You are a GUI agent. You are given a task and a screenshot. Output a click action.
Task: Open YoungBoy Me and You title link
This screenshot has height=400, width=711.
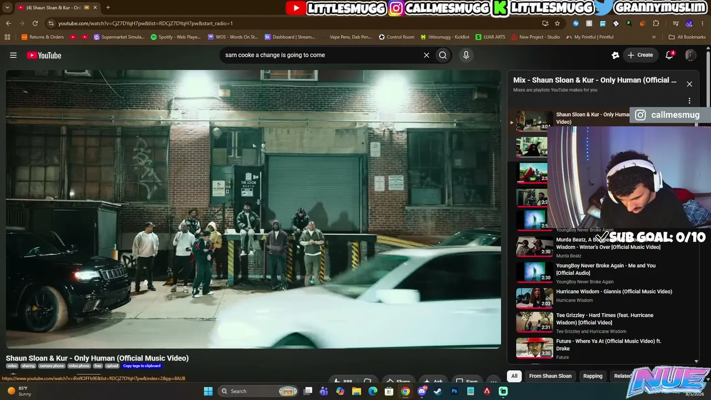(605, 269)
